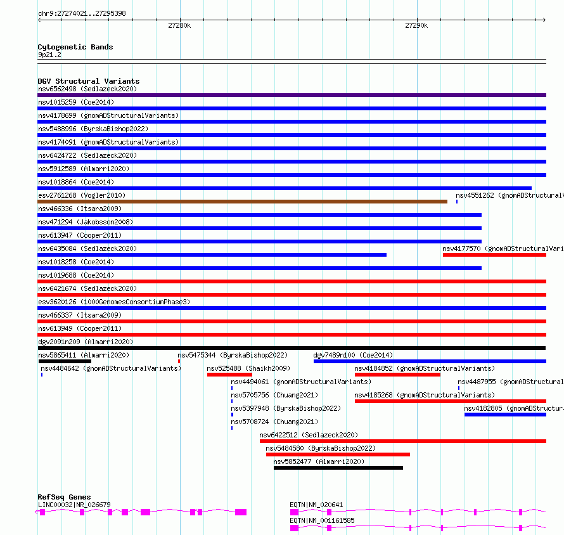The height and width of the screenshot is (535, 564).
Task: Click the black nsv5852477 (Almarri2020) bar
Action: tap(338, 468)
